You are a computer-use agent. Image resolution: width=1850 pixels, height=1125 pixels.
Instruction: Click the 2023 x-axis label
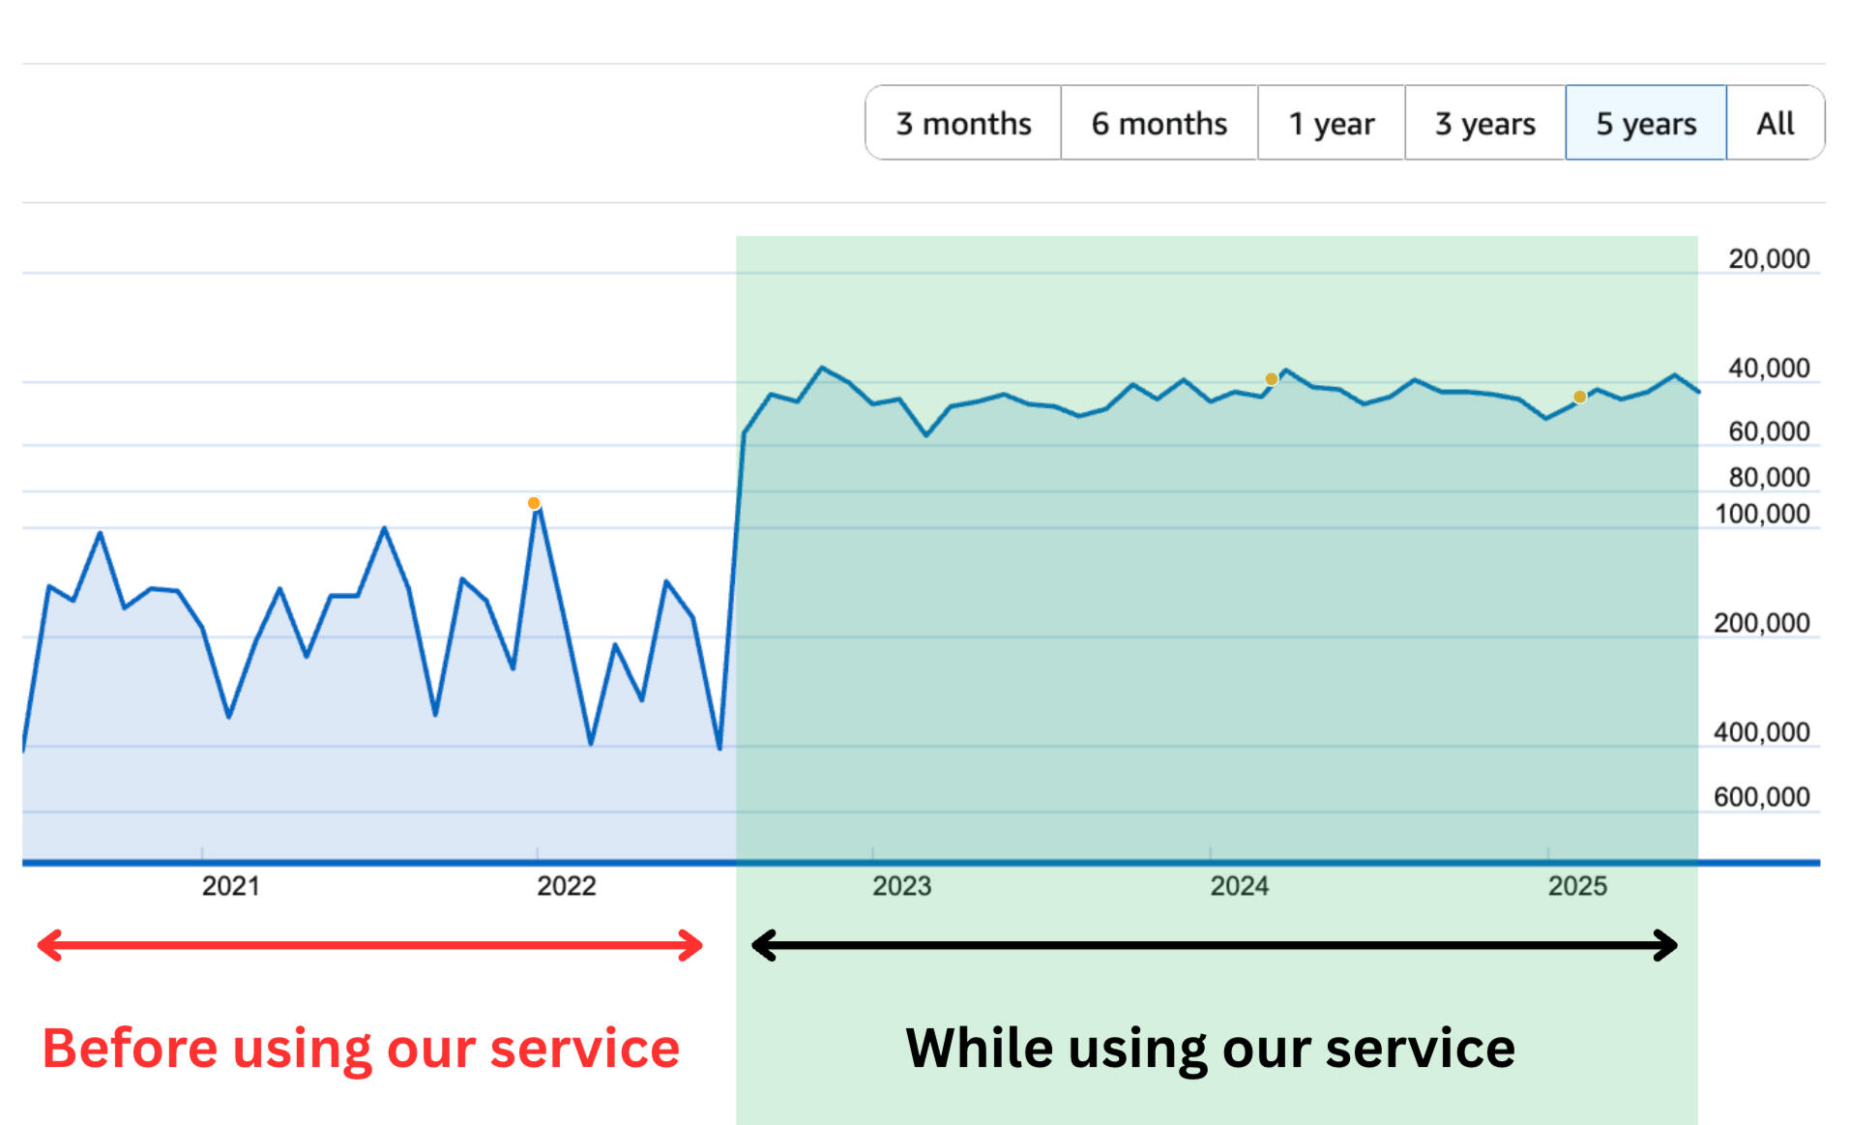[x=901, y=885]
